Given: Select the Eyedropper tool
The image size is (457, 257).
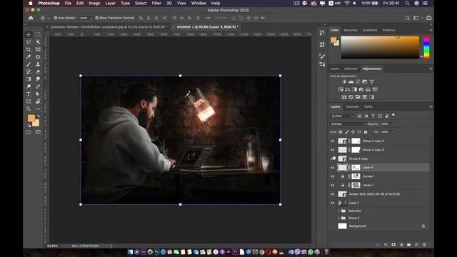Looking at the screenshot, I should (x=29, y=57).
